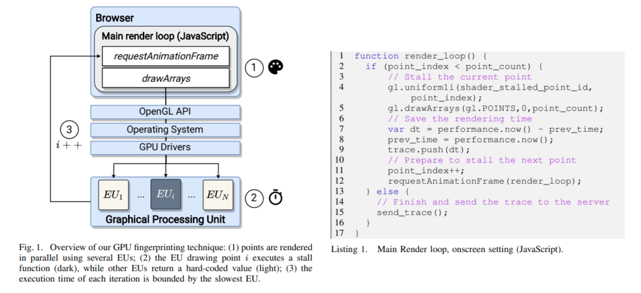
Task: Click the Graphical Processing Unit label
Action: coord(165,219)
